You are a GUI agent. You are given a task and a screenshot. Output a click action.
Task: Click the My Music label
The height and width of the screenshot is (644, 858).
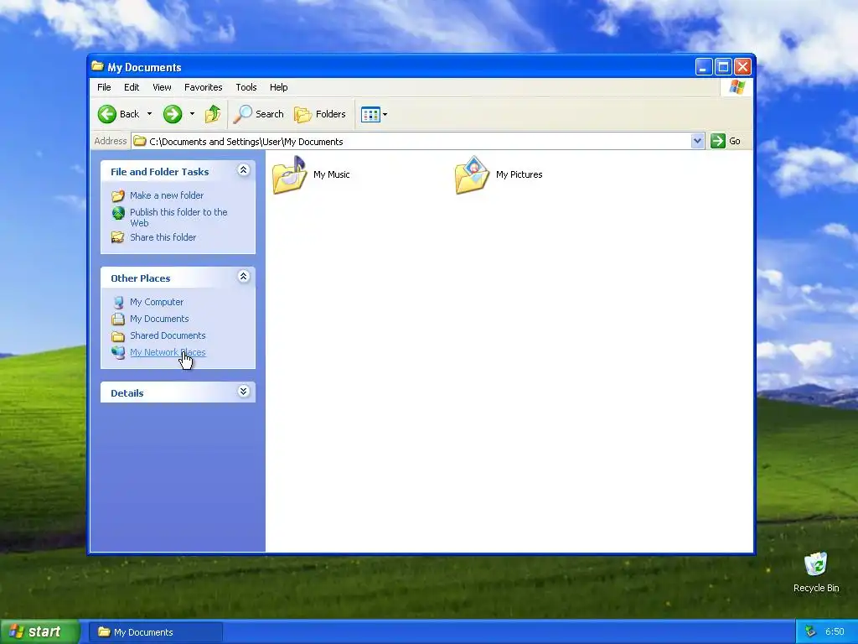point(332,174)
